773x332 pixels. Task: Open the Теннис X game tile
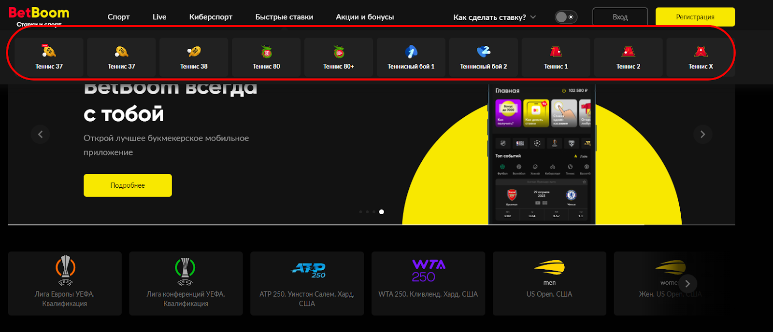[701, 57]
